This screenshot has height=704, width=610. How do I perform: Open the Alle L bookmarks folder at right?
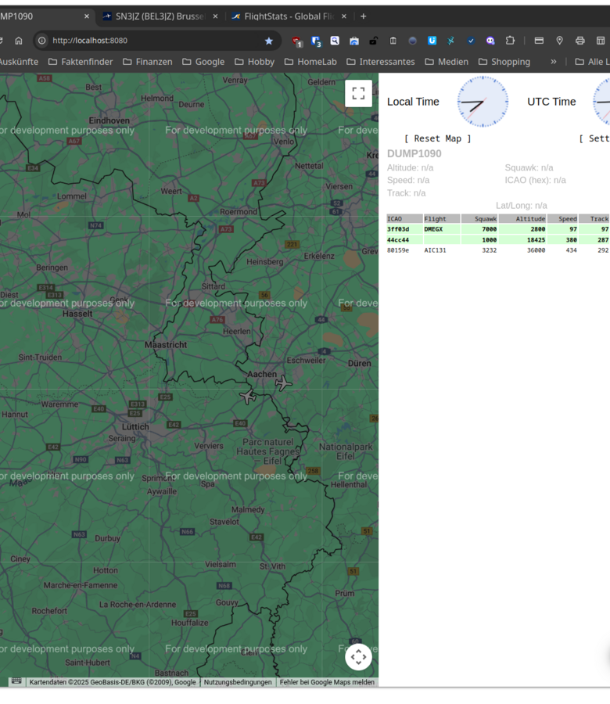(x=593, y=62)
